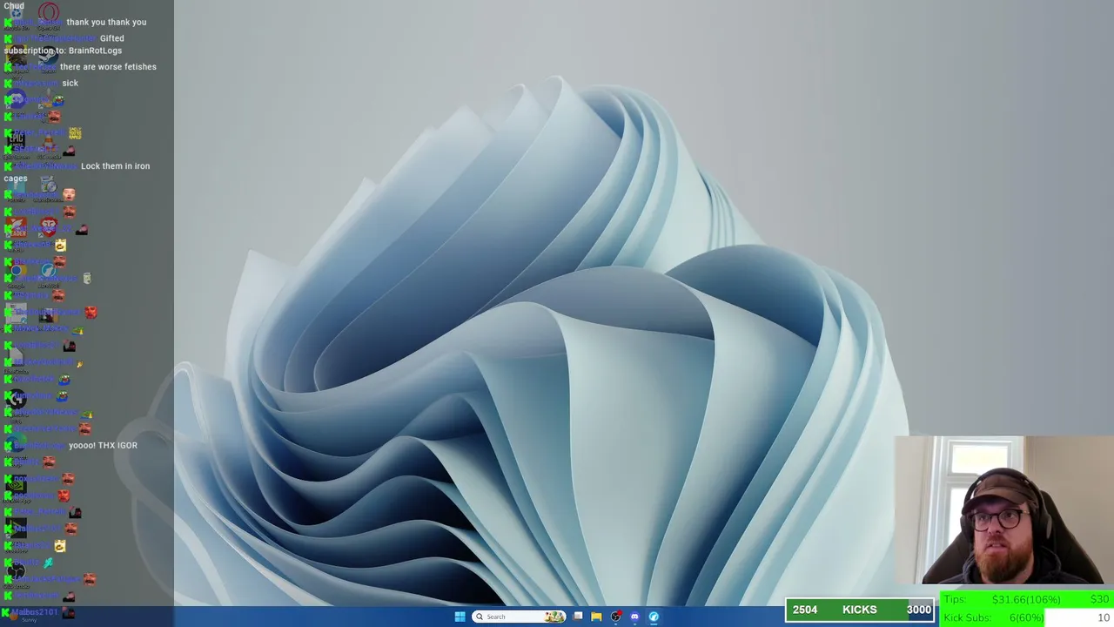This screenshot has width=1114, height=627.
Task: Select the OBS Studio desktop shortcut
Action: coord(16,573)
